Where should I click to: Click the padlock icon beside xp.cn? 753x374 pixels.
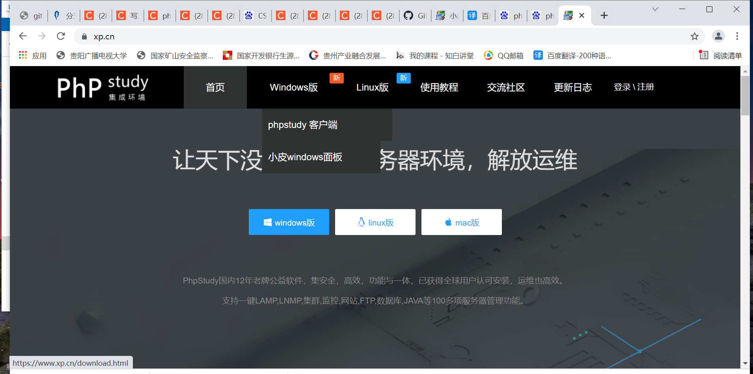click(x=84, y=36)
